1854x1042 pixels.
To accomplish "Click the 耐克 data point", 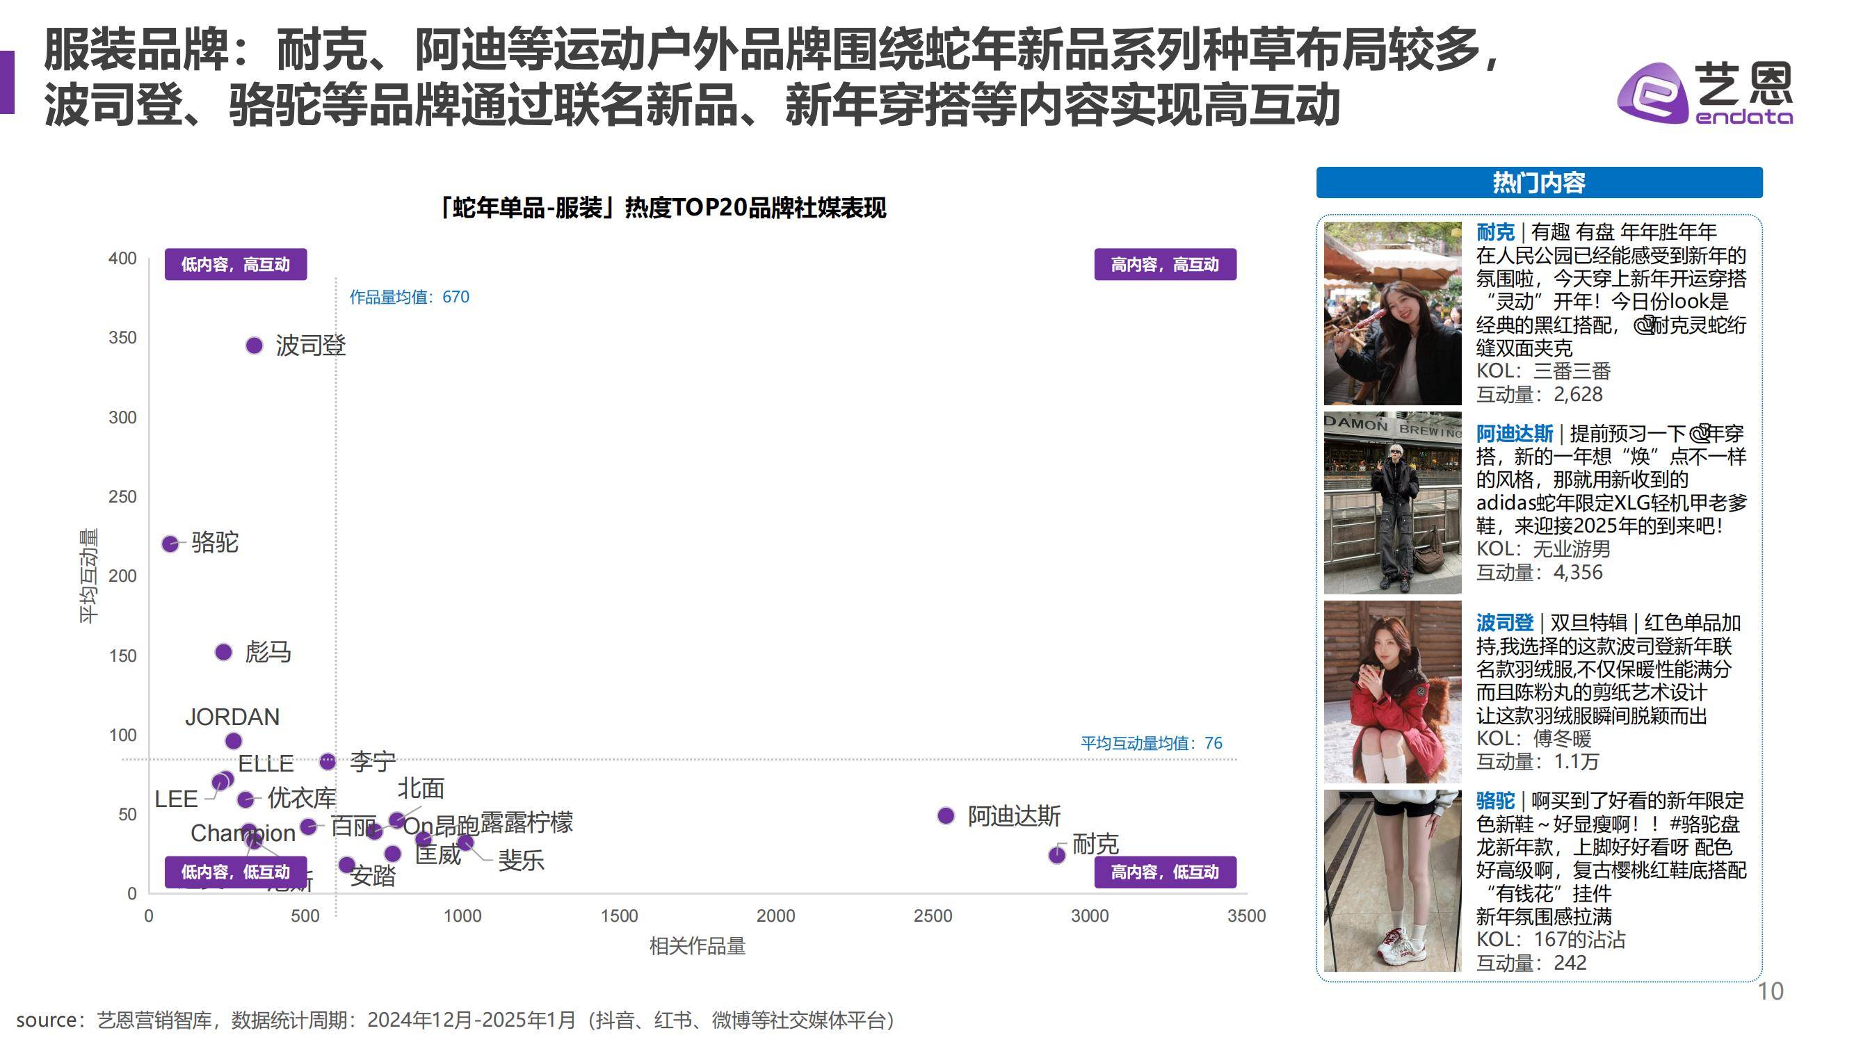I will 1056,855.
